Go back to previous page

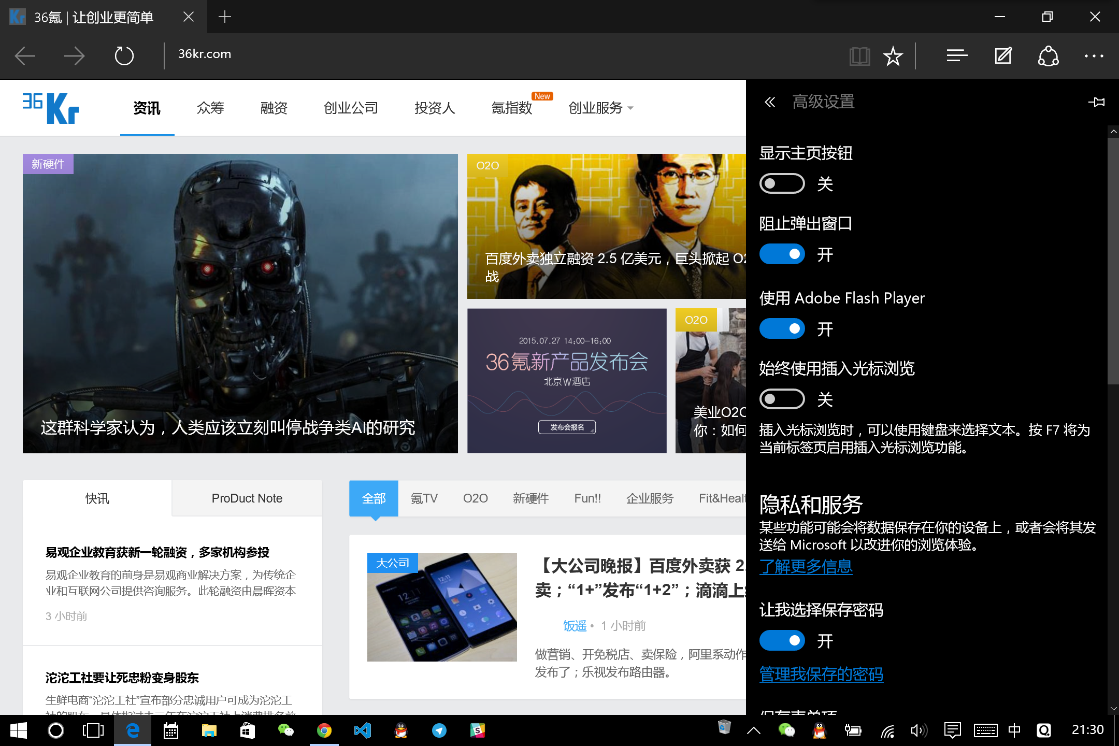tap(25, 56)
